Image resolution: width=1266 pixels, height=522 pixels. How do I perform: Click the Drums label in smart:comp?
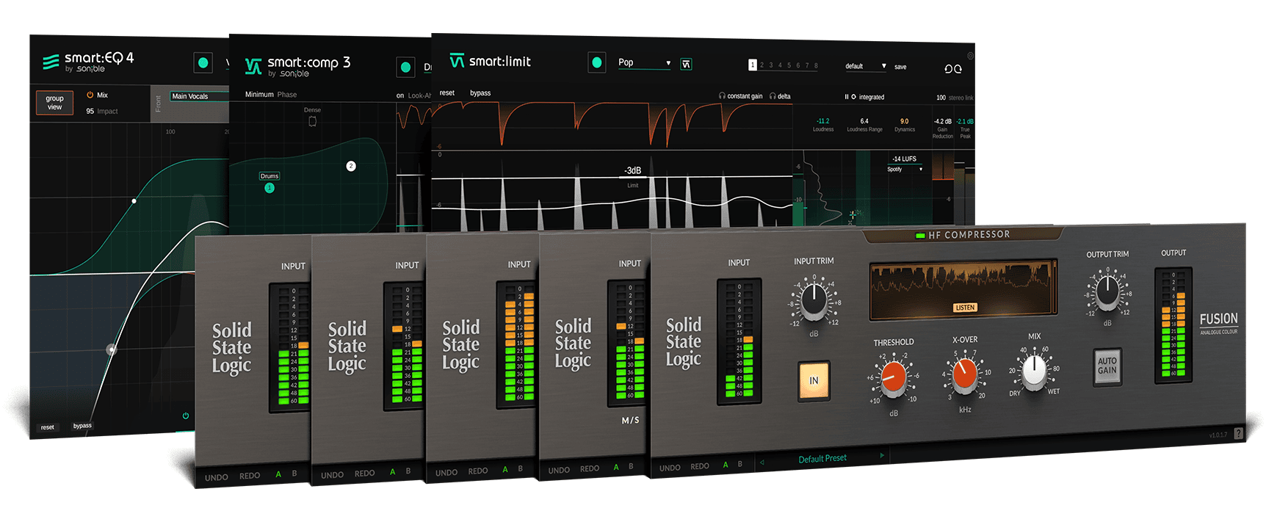(x=270, y=176)
